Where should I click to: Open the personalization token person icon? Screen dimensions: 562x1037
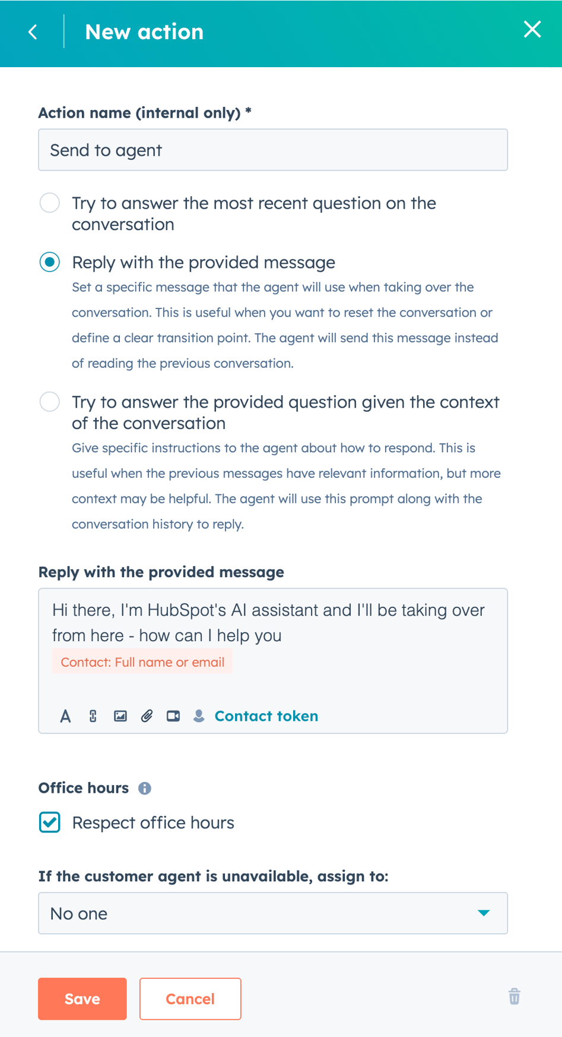199,716
